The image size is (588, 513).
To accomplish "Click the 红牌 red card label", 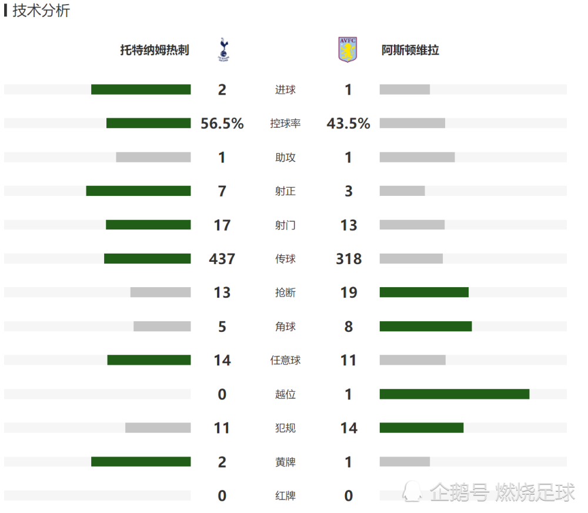I will pos(285,496).
